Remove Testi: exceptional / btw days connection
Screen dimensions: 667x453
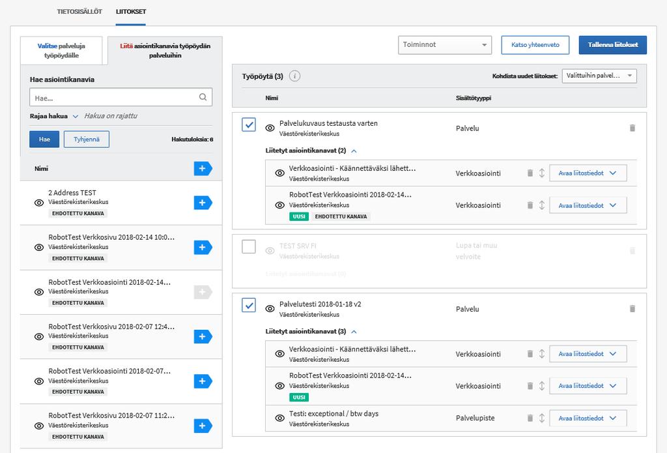pos(530,418)
